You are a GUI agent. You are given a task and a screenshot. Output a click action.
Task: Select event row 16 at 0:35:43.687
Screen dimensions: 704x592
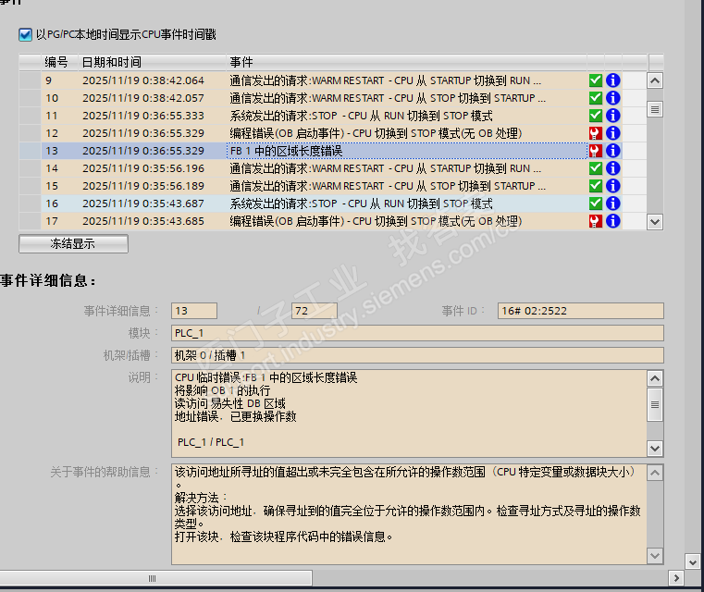pyautogui.click(x=333, y=203)
